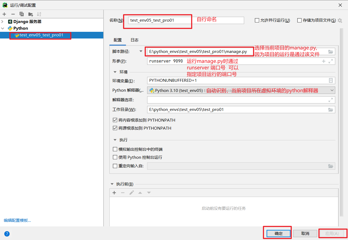Switch to the 配置 tab
Screen dimensions: 348x240
(118, 40)
